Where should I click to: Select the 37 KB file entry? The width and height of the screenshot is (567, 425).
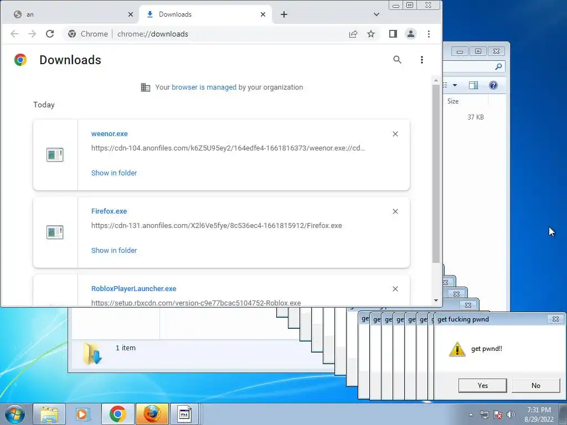pos(475,117)
